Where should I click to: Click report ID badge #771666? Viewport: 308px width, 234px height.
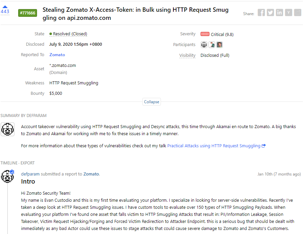28,13
